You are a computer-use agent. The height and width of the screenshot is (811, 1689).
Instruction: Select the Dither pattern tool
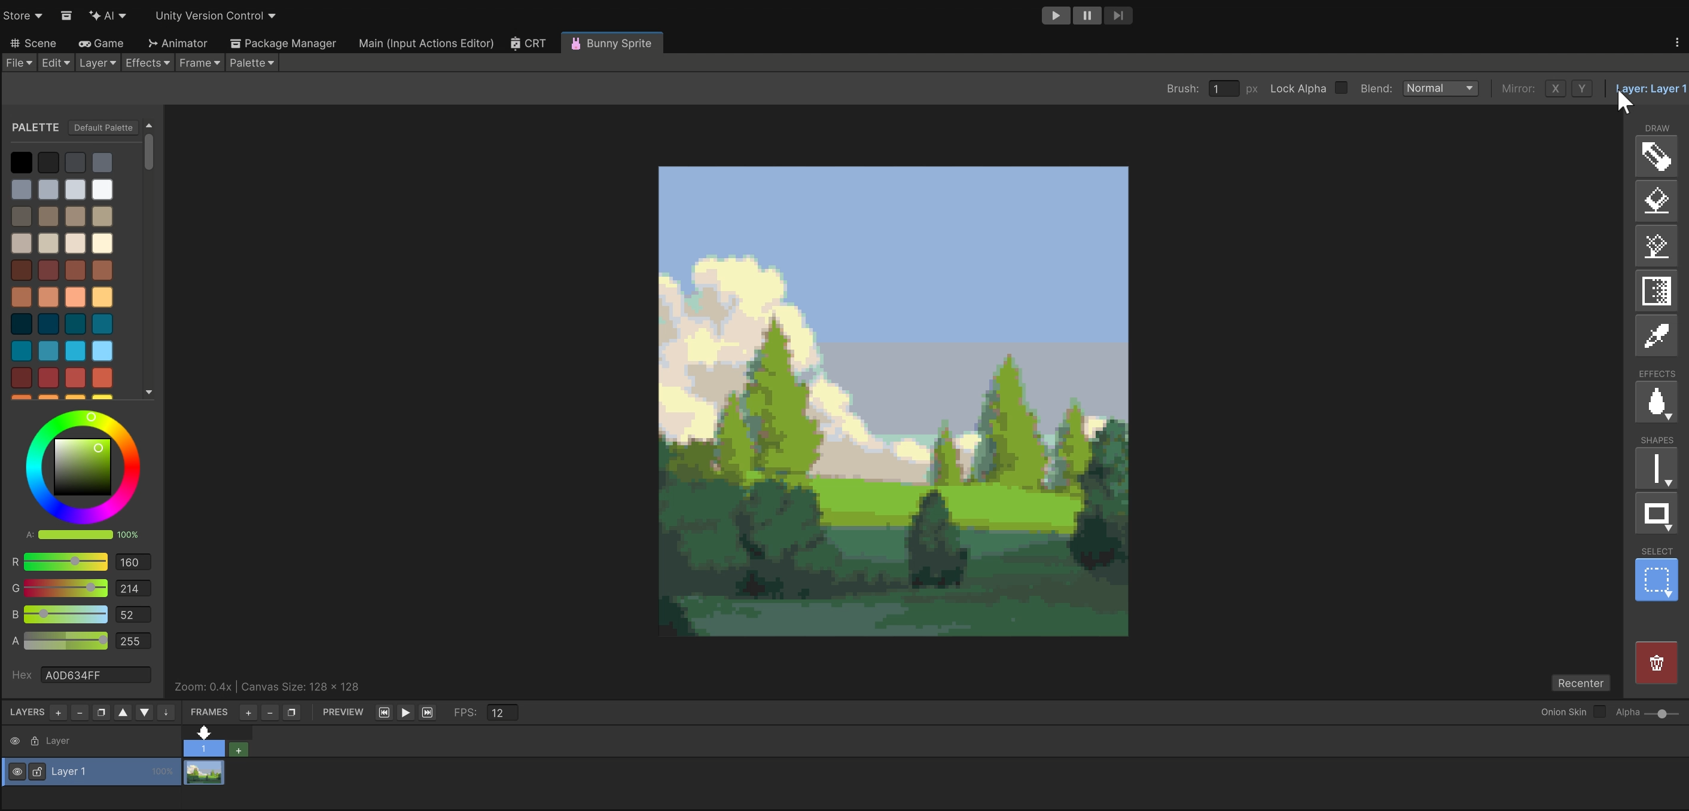click(1656, 291)
